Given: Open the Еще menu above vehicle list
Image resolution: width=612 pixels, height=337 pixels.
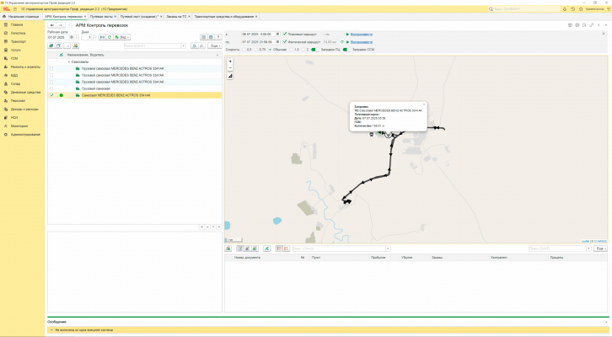Looking at the screenshot, I should click(214, 46).
